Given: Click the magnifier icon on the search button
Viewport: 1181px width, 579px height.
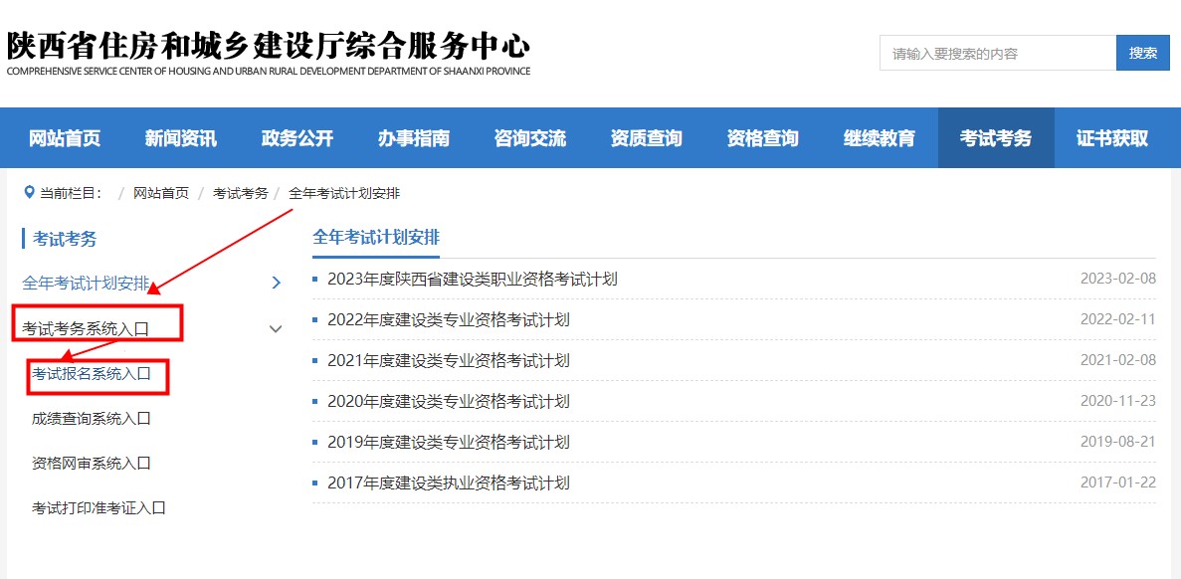Looking at the screenshot, I should [x=1143, y=53].
